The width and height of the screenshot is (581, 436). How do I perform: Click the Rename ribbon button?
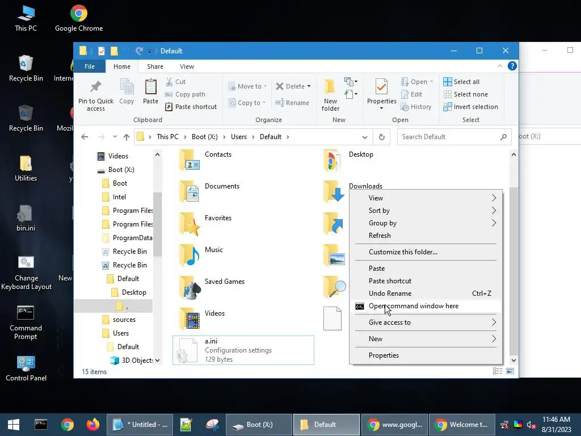(292, 103)
